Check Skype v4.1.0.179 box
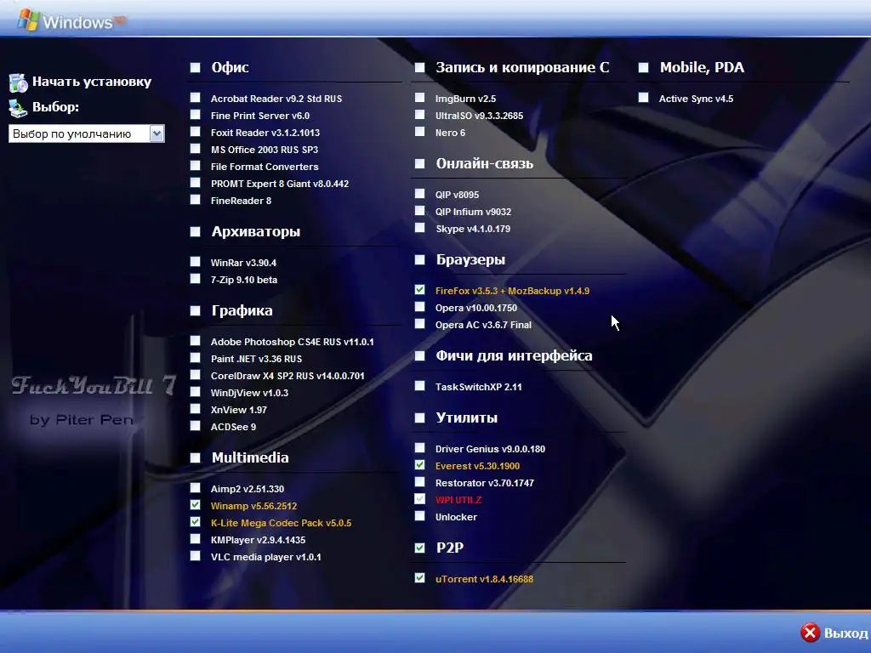The image size is (871, 653). click(420, 228)
